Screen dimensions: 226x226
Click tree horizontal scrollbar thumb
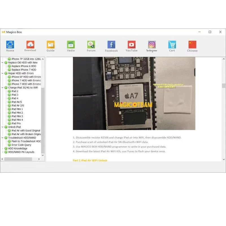click(18, 159)
